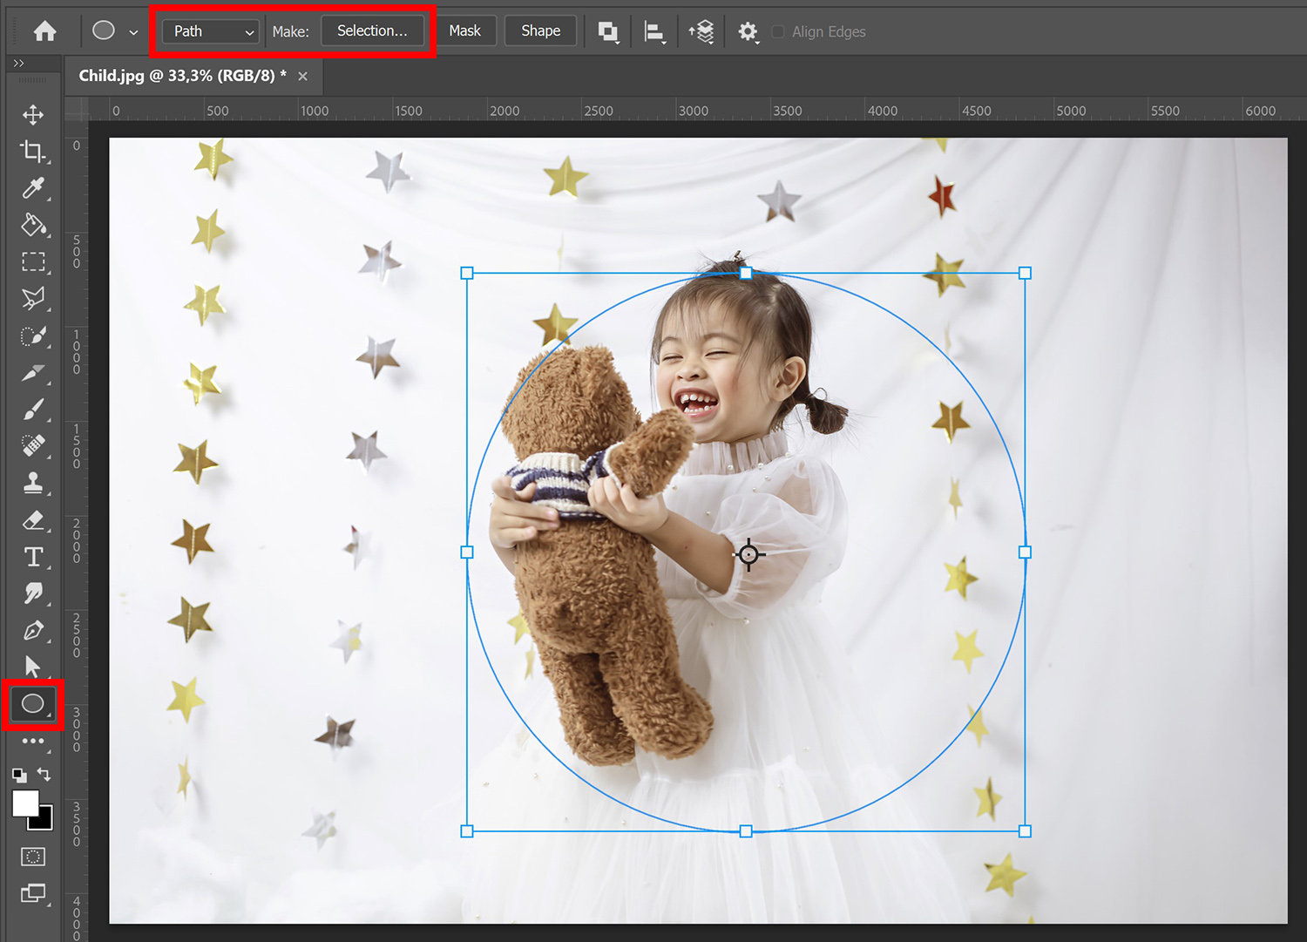Screen dimensions: 1307x942
Task: Switch to Quick Mask mode
Action: 33,857
